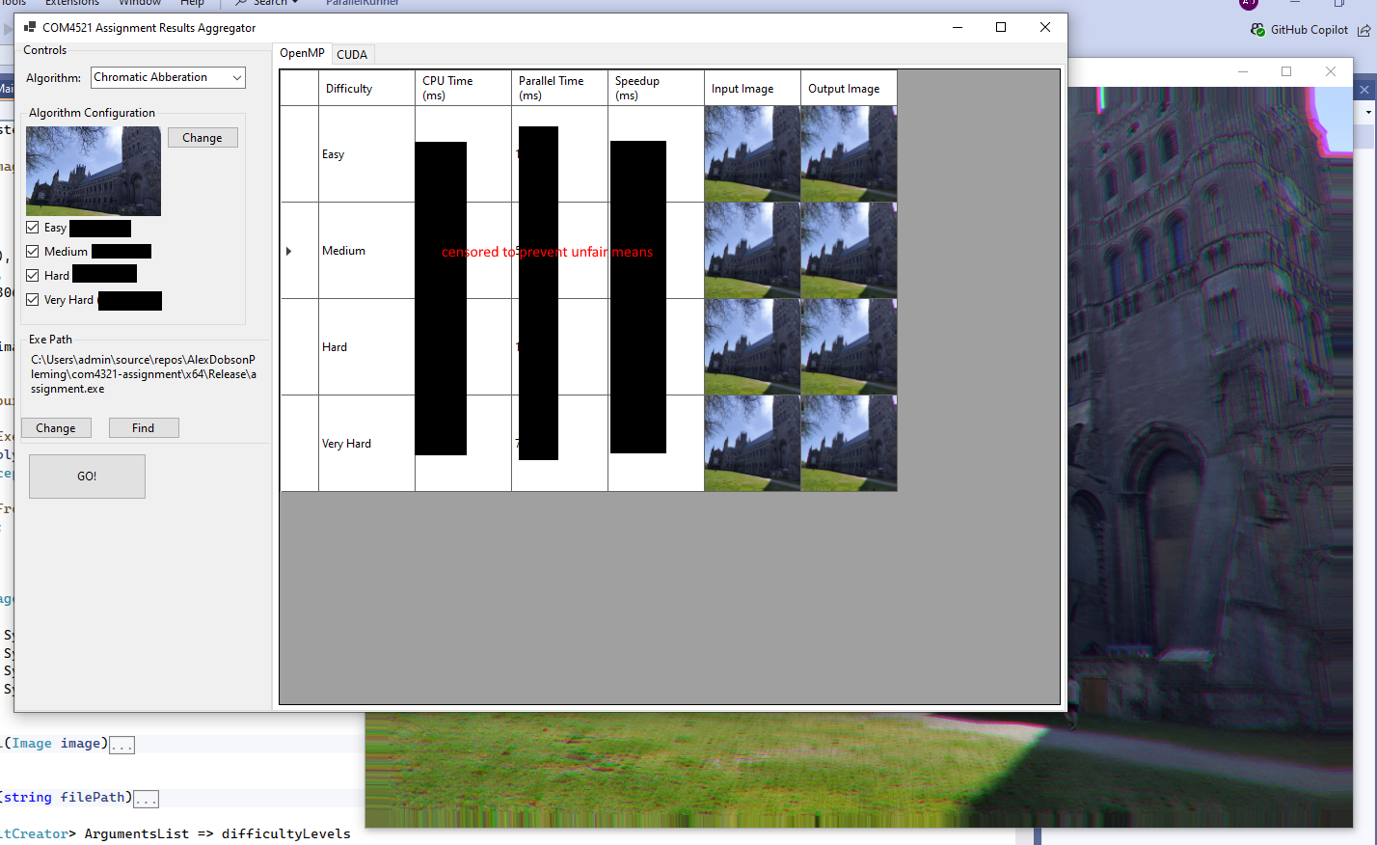This screenshot has height=845, width=1377.
Task: Toggle the Hard difficulty checkbox
Action: [x=33, y=276]
